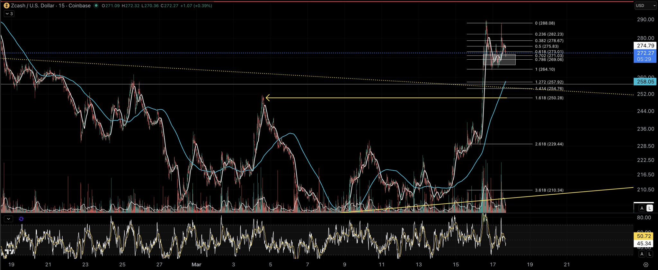The width and height of the screenshot is (658, 270).
Task: Toggle Auto scale on main price pane
Action: 642,208
